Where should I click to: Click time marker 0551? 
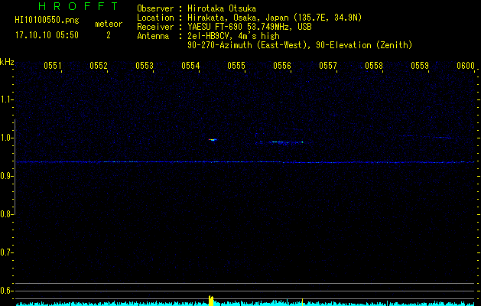(x=53, y=66)
